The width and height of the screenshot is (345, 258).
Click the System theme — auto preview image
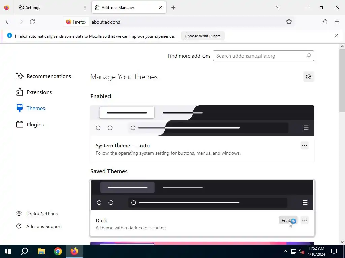pos(202,121)
